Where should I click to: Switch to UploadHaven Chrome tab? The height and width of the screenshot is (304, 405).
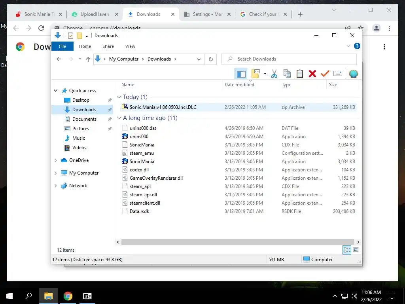(94, 14)
